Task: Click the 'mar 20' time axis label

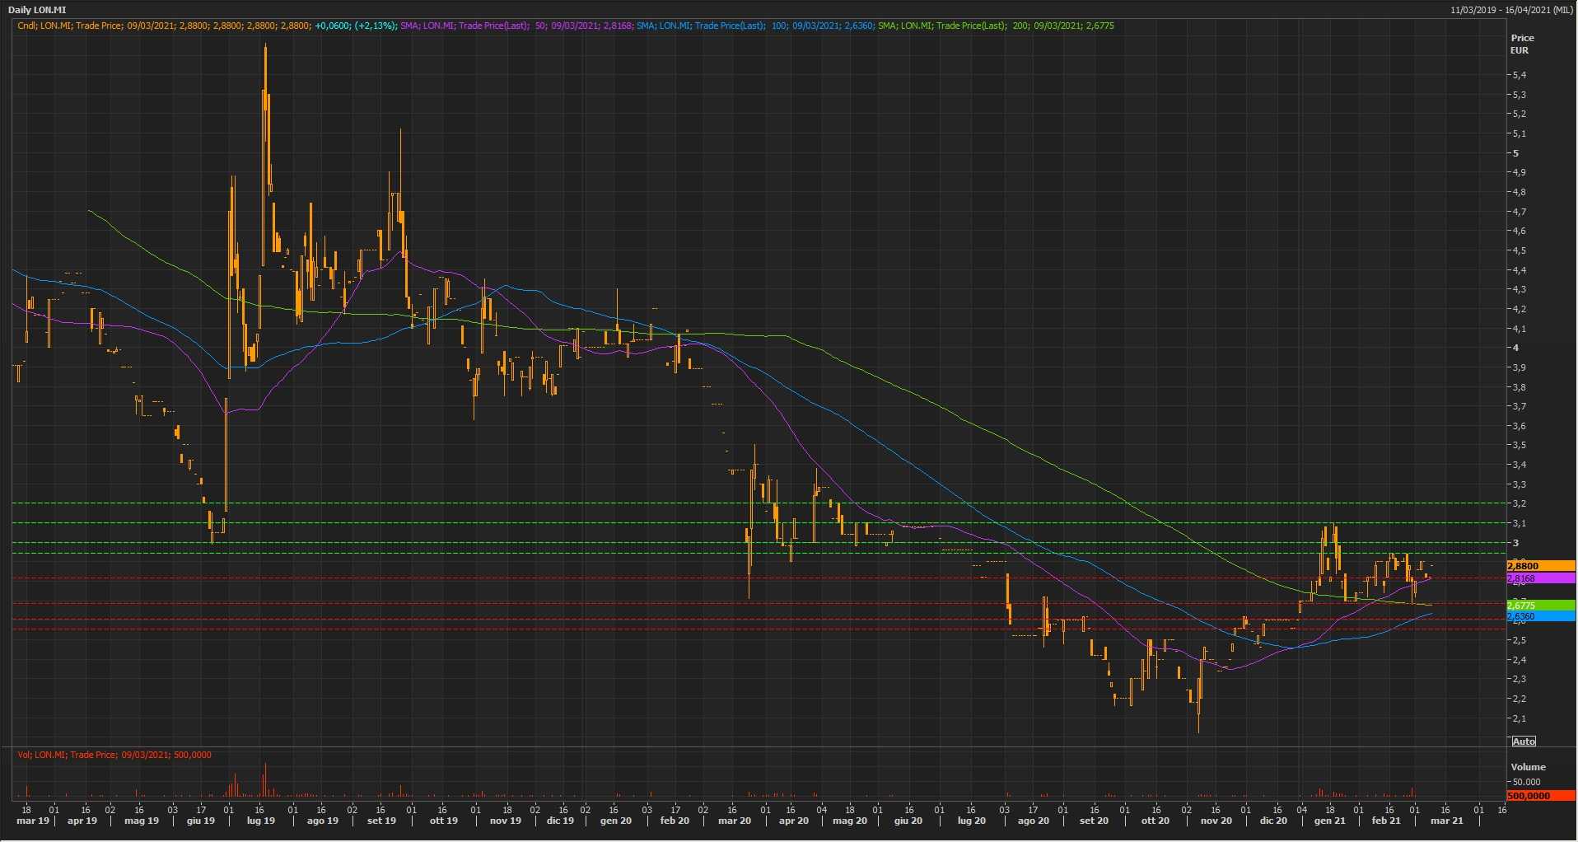Action: pos(734,821)
